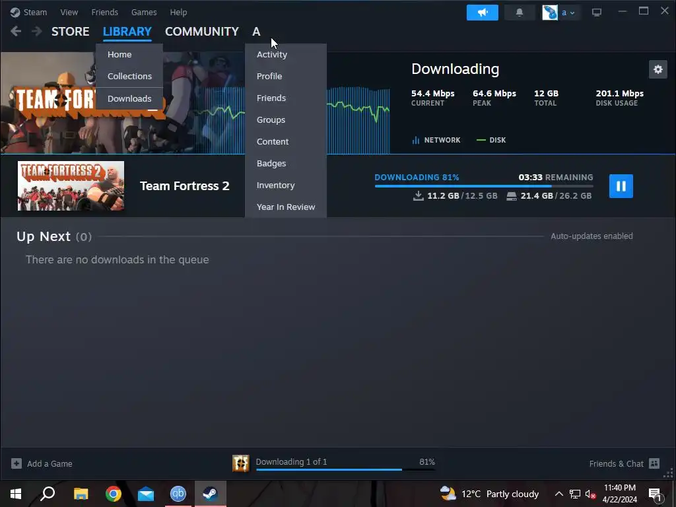Click the Friends & Chat label
Viewport: 676px width, 507px height.
tap(616, 464)
